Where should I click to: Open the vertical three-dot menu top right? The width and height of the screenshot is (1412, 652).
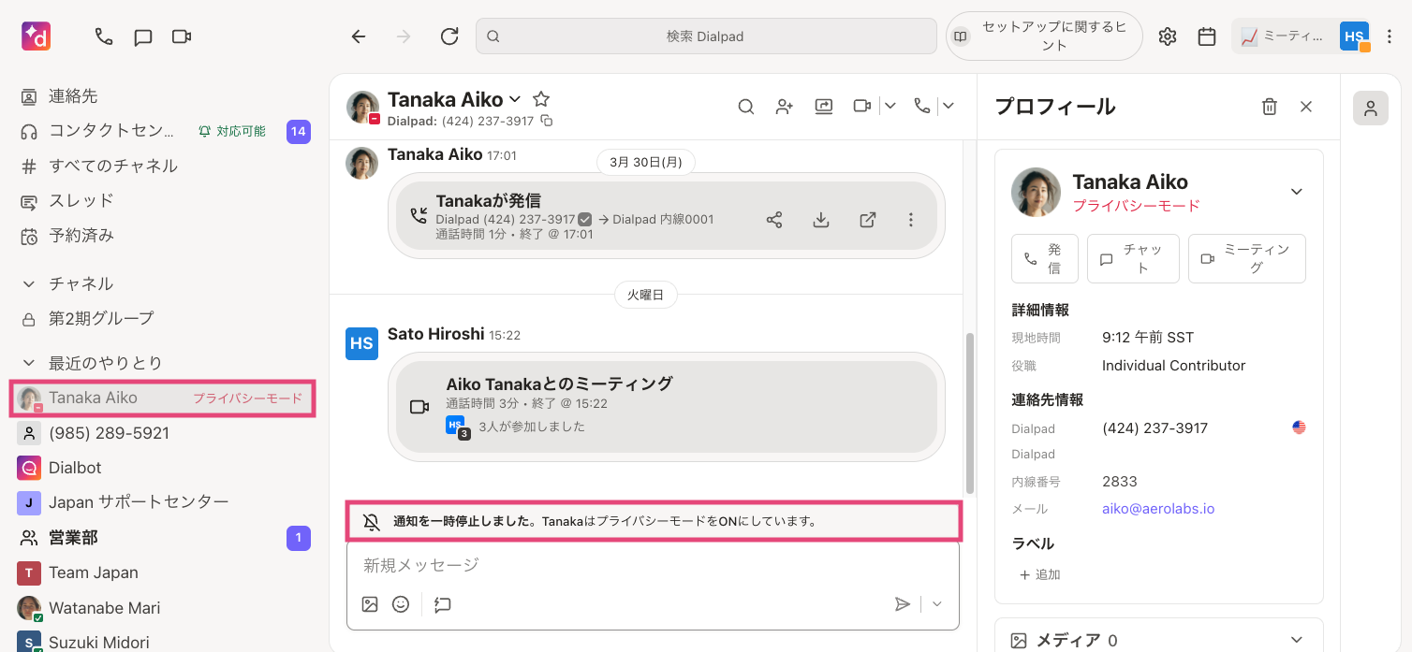click(1390, 36)
